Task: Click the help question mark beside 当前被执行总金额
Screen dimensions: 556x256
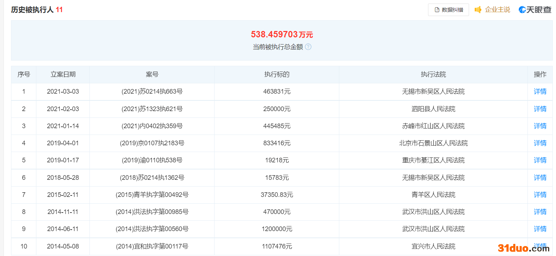Action: click(308, 47)
